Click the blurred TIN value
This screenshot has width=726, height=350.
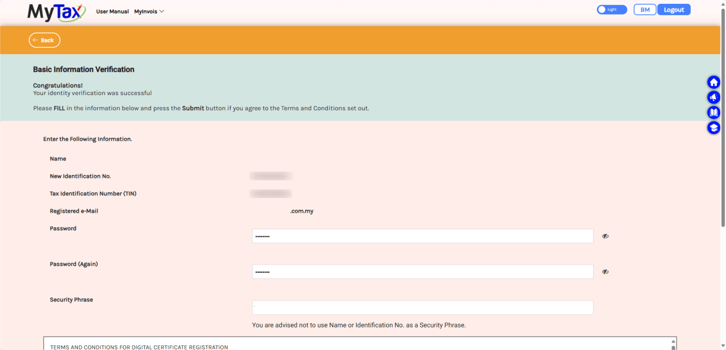(x=271, y=193)
